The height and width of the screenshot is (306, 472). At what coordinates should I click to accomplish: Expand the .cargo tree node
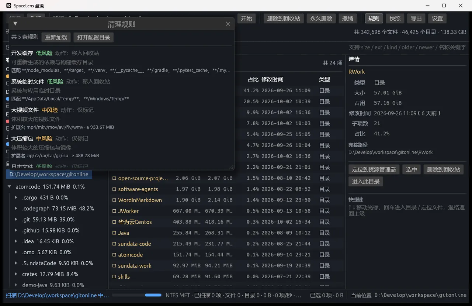pos(16,197)
